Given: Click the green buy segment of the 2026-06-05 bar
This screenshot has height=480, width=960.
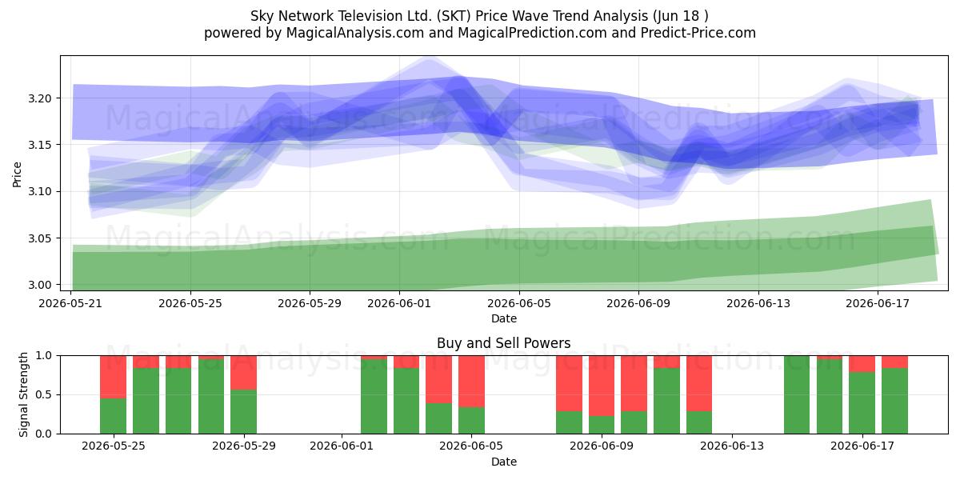Looking at the screenshot, I should point(472,420).
